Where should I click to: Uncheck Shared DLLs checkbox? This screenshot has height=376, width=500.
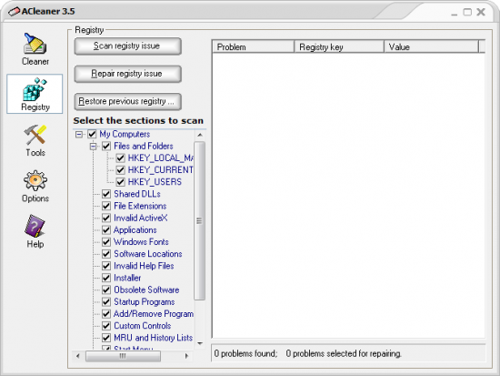coord(106,194)
